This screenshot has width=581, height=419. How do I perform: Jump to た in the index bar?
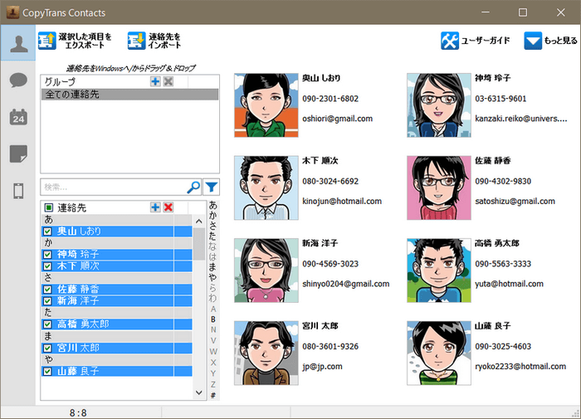(213, 236)
